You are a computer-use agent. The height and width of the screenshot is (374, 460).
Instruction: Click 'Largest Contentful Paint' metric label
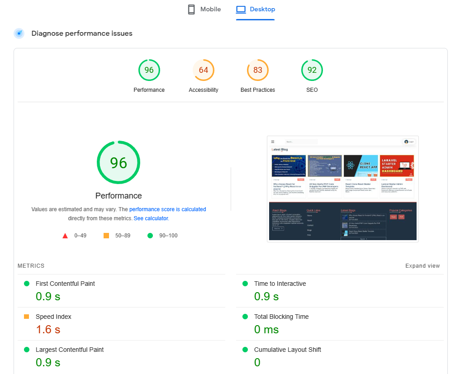(70, 350)
